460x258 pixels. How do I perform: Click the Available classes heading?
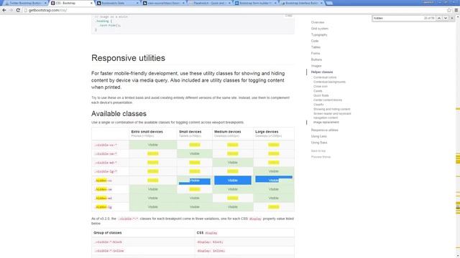119,113
